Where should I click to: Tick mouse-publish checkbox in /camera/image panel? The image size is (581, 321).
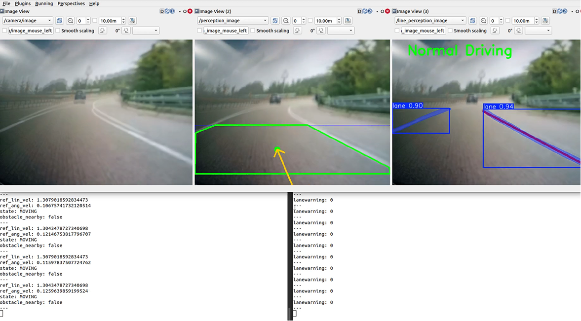4,31
